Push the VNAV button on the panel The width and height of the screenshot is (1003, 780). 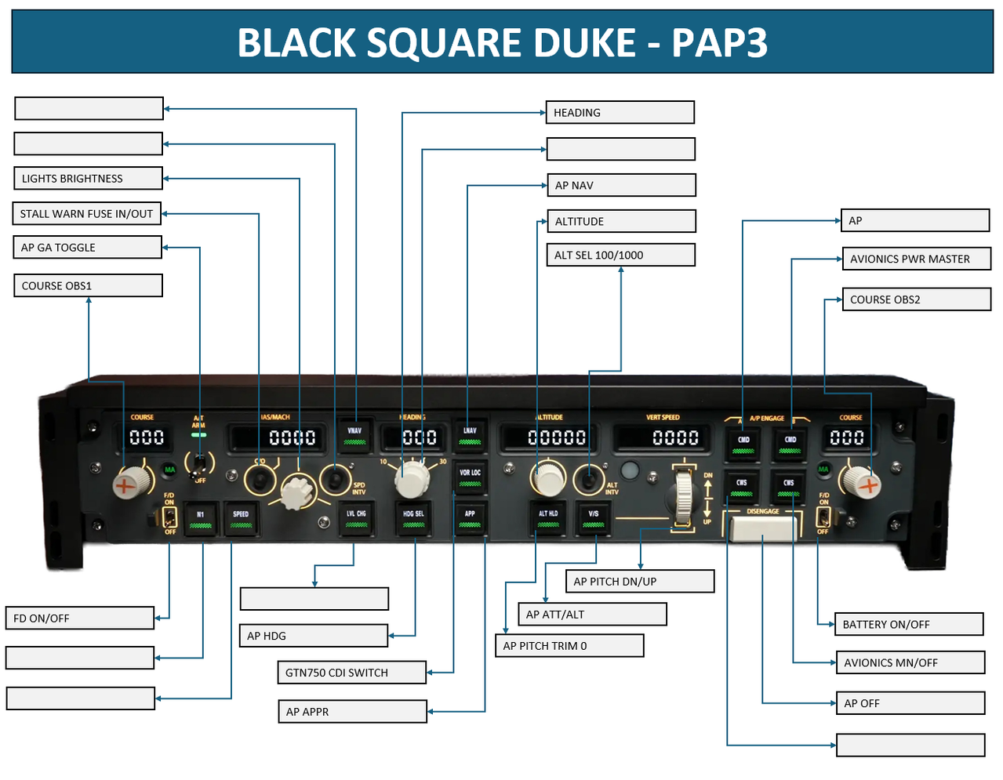pos(355,437)
